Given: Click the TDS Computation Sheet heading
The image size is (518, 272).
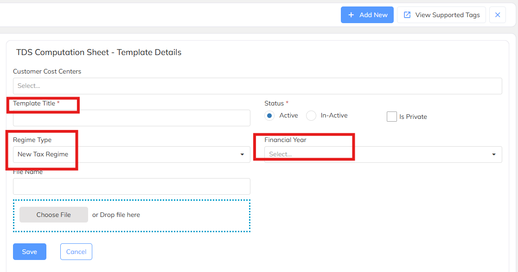Looking at the screenshot, I should (99, 52).
